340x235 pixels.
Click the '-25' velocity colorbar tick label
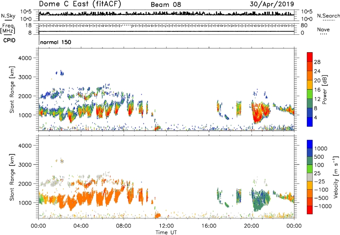pos(320,181)
